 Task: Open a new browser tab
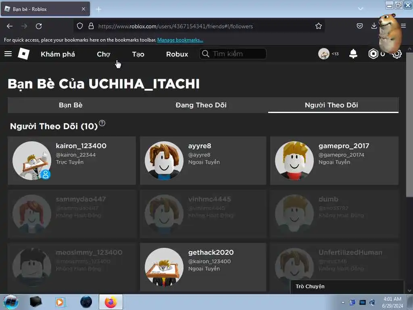click(x=99, y=9)
